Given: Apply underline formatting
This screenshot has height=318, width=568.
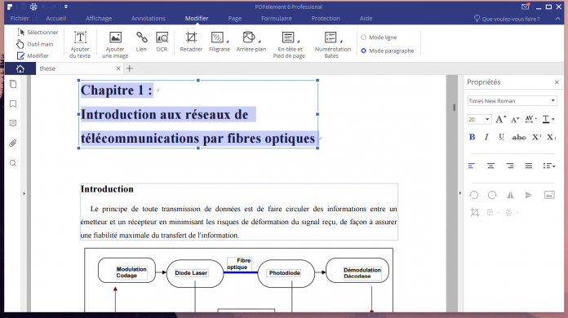Looking at the screenshot, I should tap(501, 137).
